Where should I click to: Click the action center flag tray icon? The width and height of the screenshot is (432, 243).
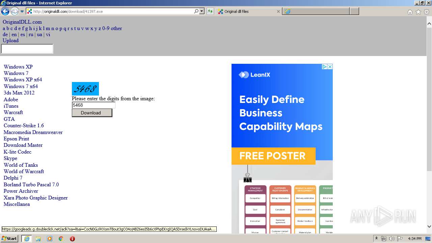(x=400, y=239)
